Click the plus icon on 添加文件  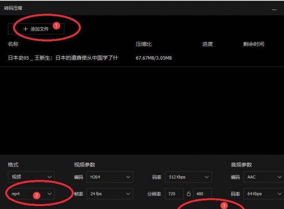tap(25, 29)
